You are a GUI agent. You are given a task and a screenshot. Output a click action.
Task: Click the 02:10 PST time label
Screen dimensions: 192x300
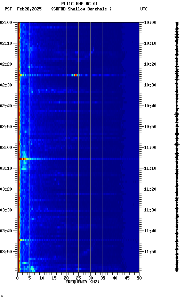pos(6,43)
